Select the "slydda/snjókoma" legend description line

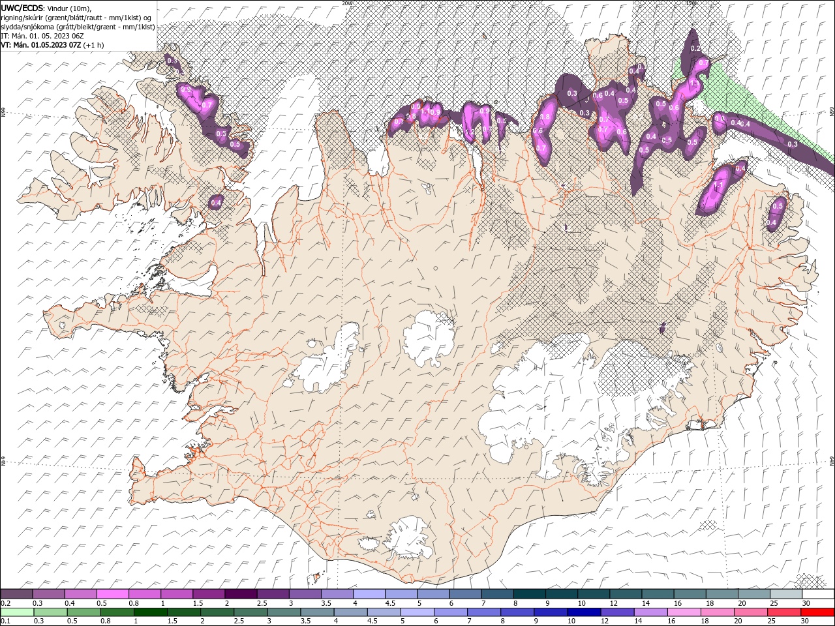[x=78, y=27]
